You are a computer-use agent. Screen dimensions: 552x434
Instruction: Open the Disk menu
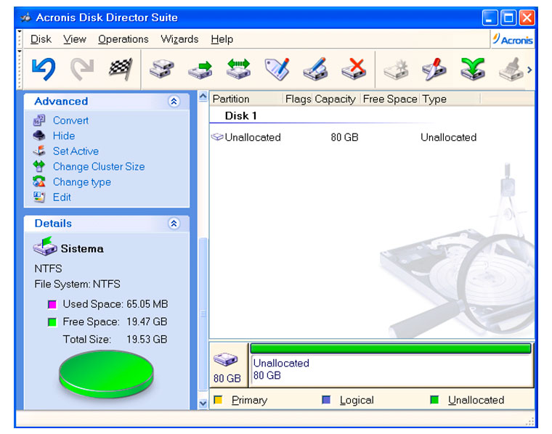(x=41, y=39)
